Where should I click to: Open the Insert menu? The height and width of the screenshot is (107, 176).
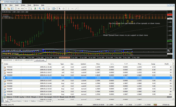coord(17,5)
